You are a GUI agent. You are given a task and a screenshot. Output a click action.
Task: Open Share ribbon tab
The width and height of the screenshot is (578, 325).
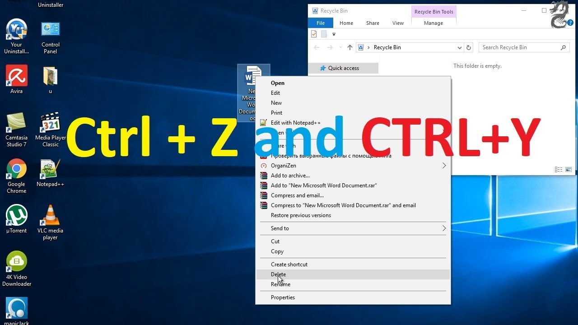point(373,23)
